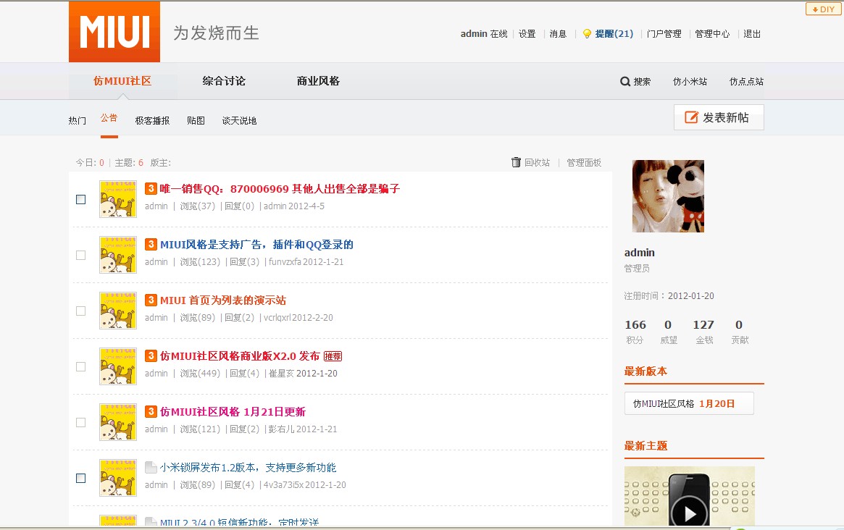This screenshot has height=530, width=844.
Task: Check the box for MIUI风格是支持广告 post
Action: coord(80,255)
